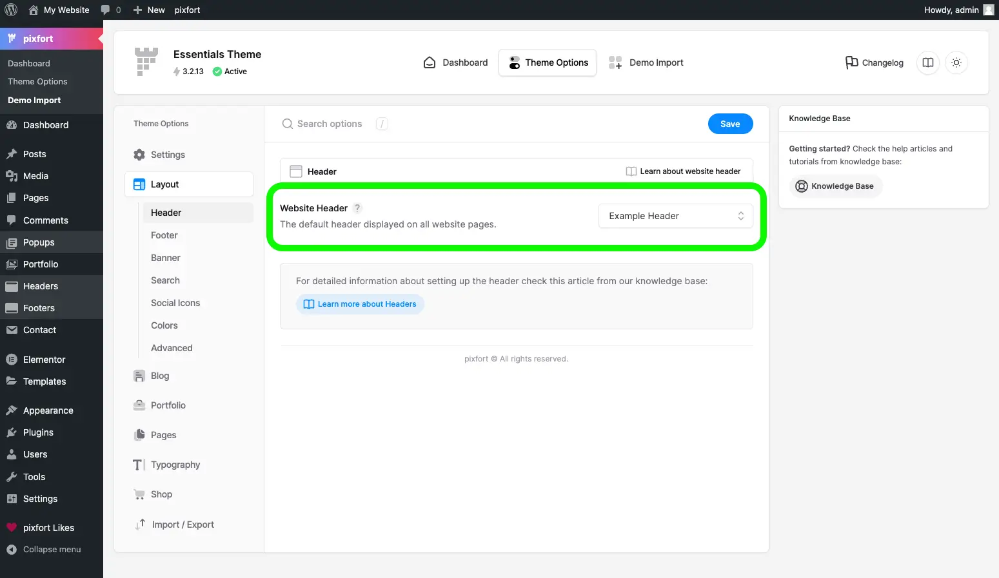Switch to the Demo Import tab
The height and width of the screenshot is (578, 999).
(646, 63)
